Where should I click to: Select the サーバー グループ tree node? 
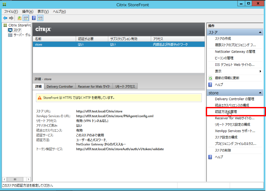(x=22, y=35)
